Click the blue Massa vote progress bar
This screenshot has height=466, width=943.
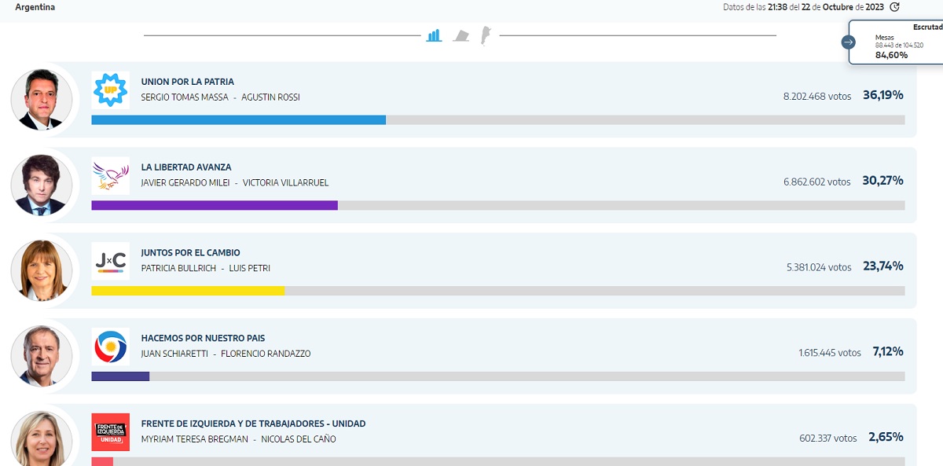point(238,120)
